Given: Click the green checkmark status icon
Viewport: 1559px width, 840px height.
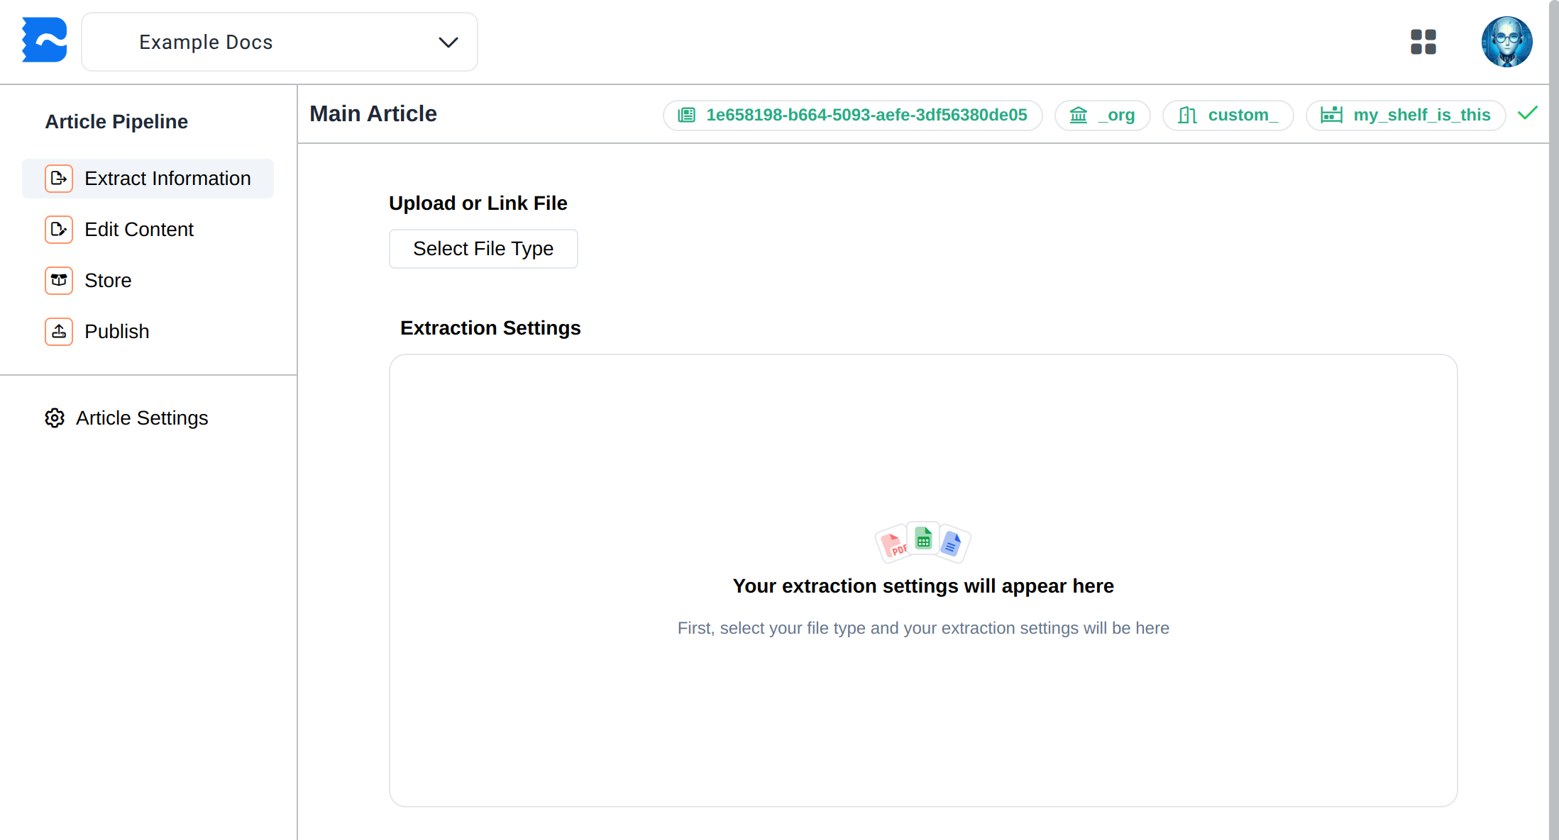Looking at the screenshot, I should pyautogui.click(x=1528, y=113).
